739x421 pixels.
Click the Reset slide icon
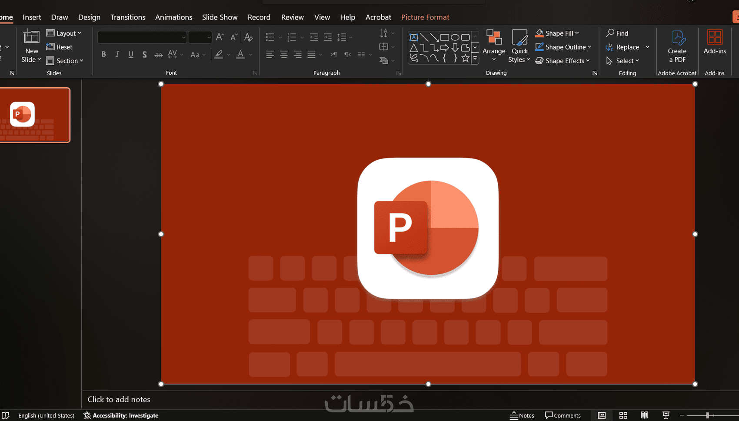(x=50, y=47)
